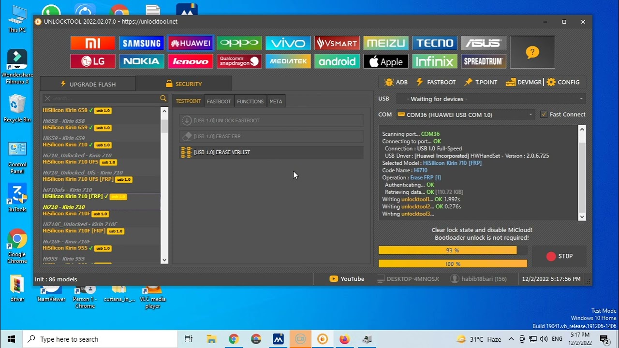Click the Windows Start button
Screen dimensions: 619x348
pos(11,339)
